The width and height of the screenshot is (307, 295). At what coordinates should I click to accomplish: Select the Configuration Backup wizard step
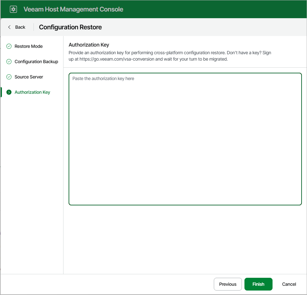pos(36,62)
